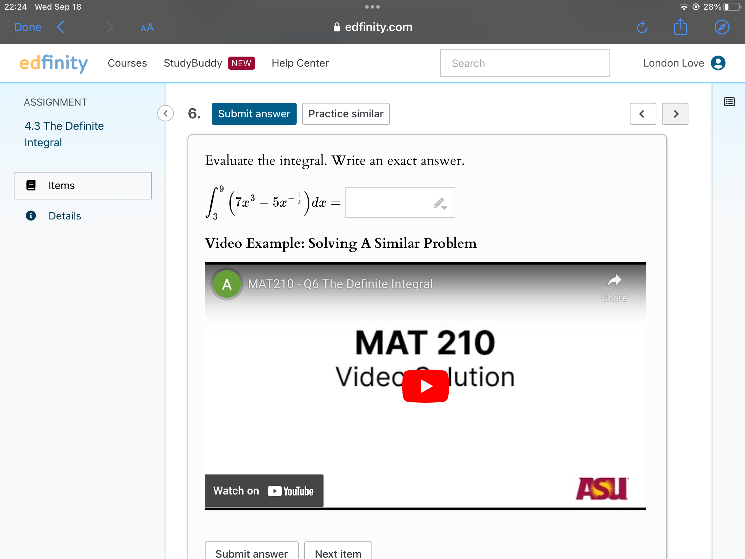The height and width of the screenshot is (559, 745).
Task: Tap the AA reader text size icon
Action: pos(147,28)
